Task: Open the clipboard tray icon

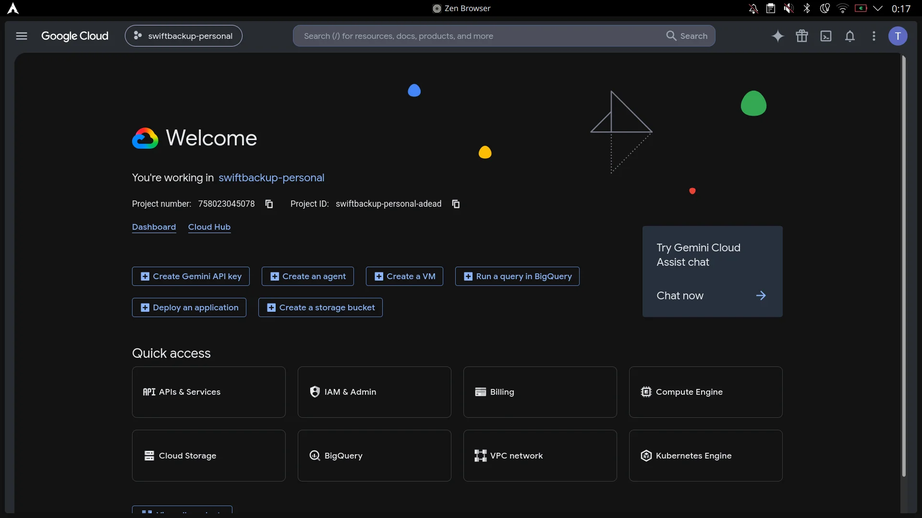Action: coord(771,8)
